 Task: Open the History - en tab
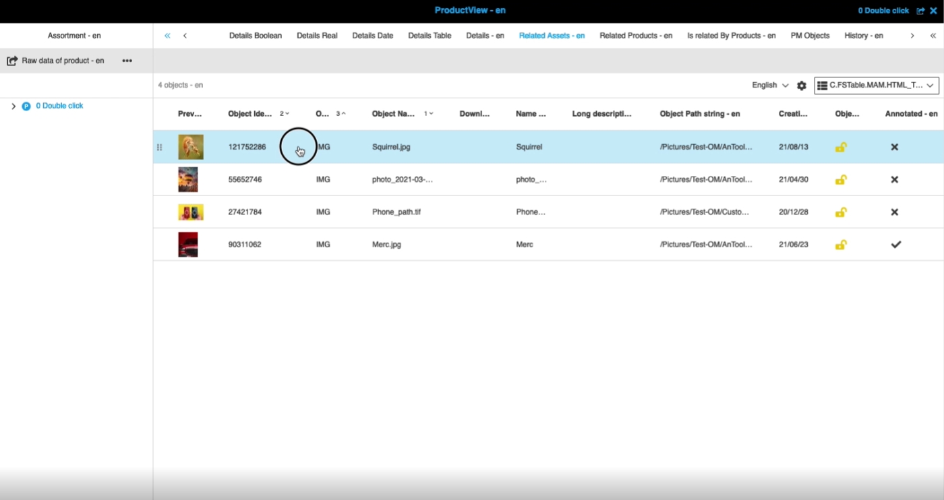(863, 36)
